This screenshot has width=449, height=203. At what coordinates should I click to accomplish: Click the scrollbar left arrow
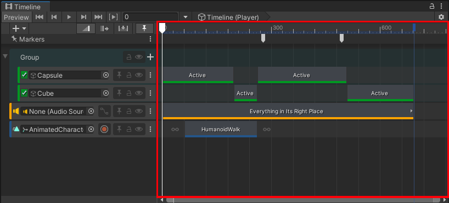(162, 200)
